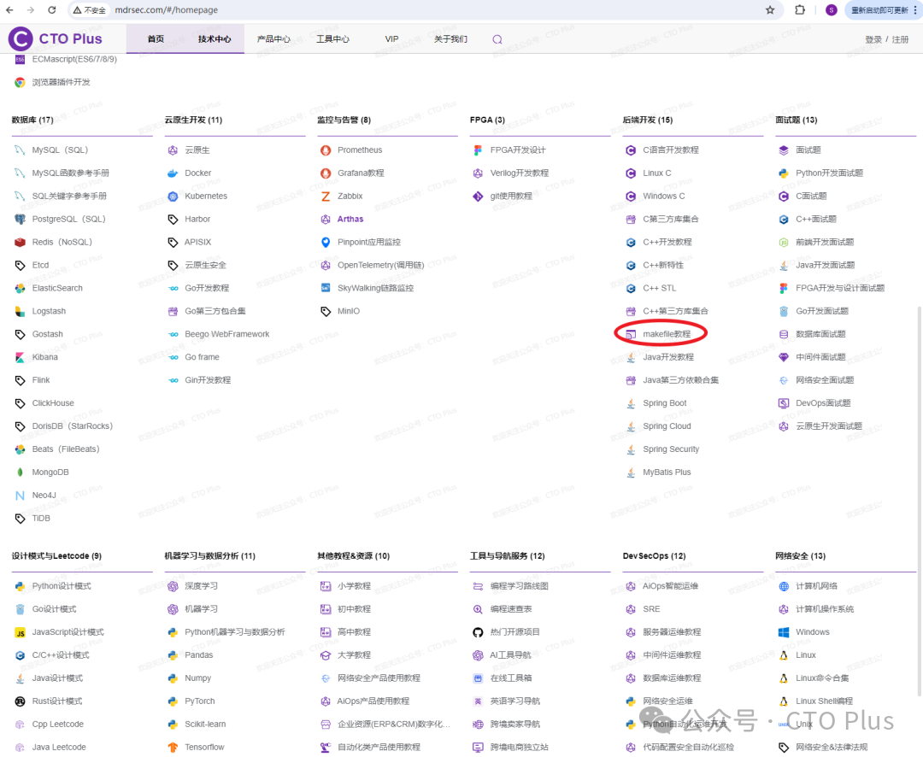The height and width of the screenshot is (757, 923).
Task: Open the search magnifier icon in navbar
Action: pos(497,39)
